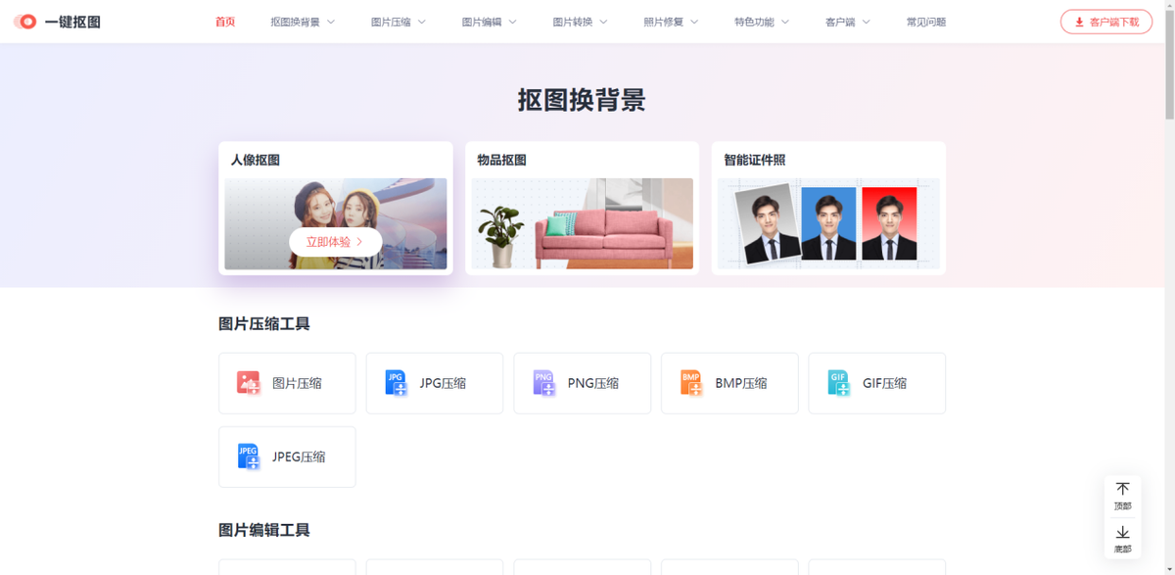Viewport: 1175px width, 575px height.
Task: Click the 客户端下载 button
Action: pyautogui.click(x=1105, y=21)
